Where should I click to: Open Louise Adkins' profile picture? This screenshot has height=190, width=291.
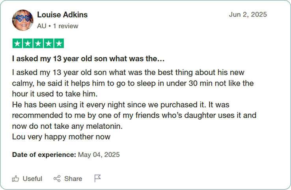pos(22,20)
